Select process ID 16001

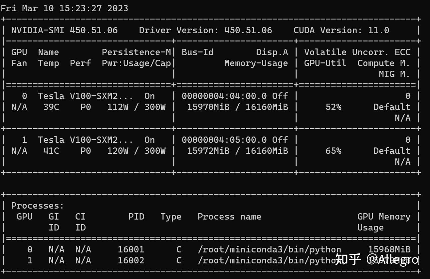[131, 249]
